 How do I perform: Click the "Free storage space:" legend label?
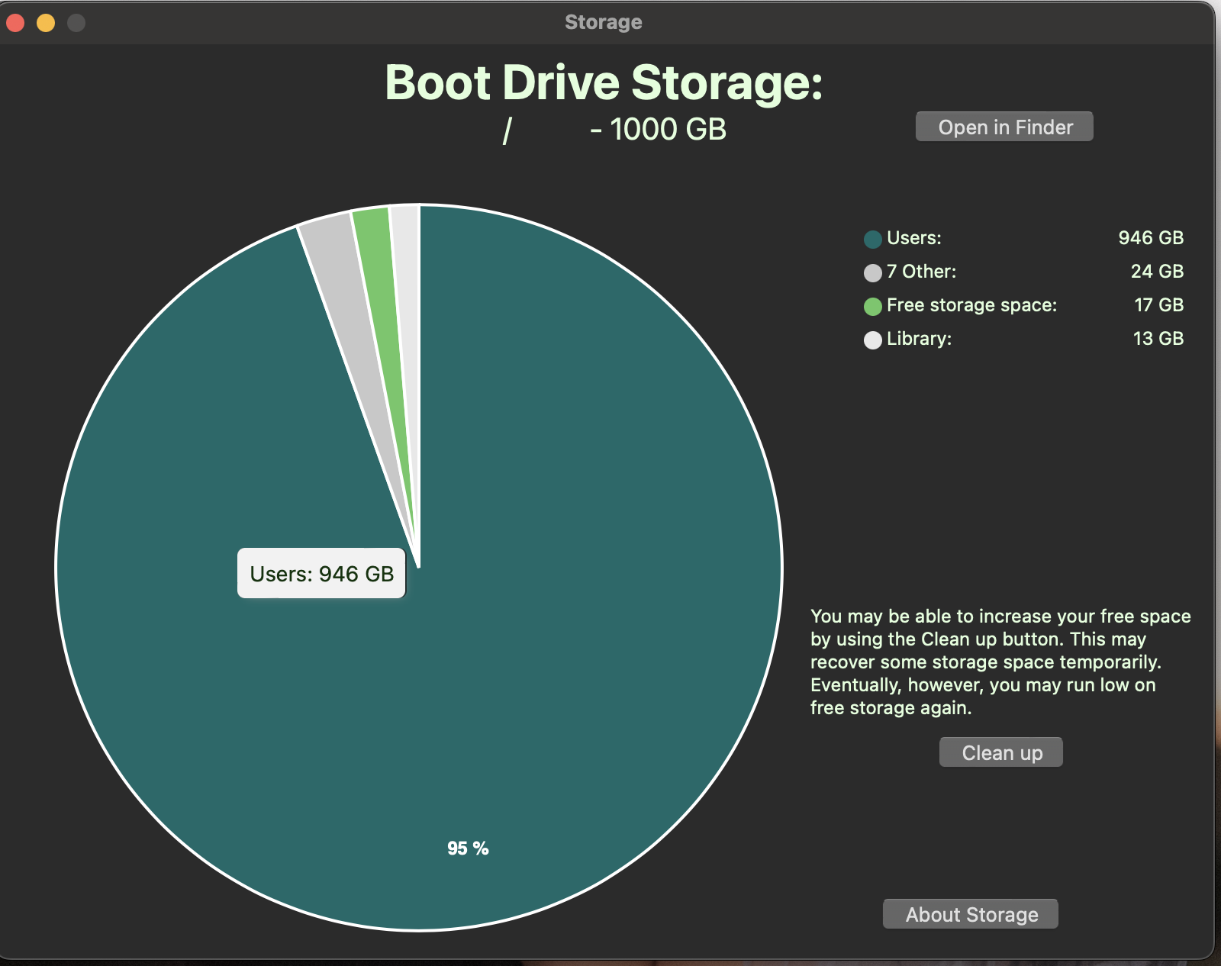[971, 305]
